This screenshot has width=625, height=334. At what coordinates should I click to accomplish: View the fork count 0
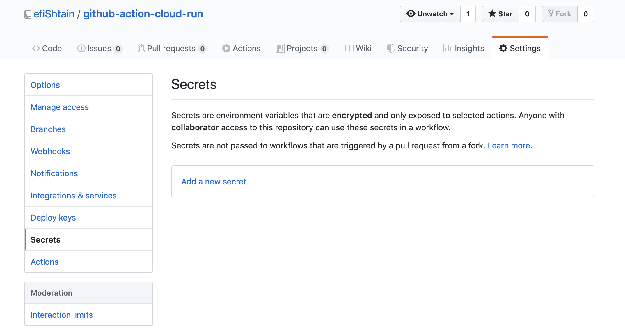click(x=585, y=14)
